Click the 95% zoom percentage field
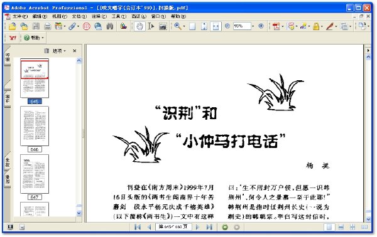The image size is (377, 237). tap(242, 26)
